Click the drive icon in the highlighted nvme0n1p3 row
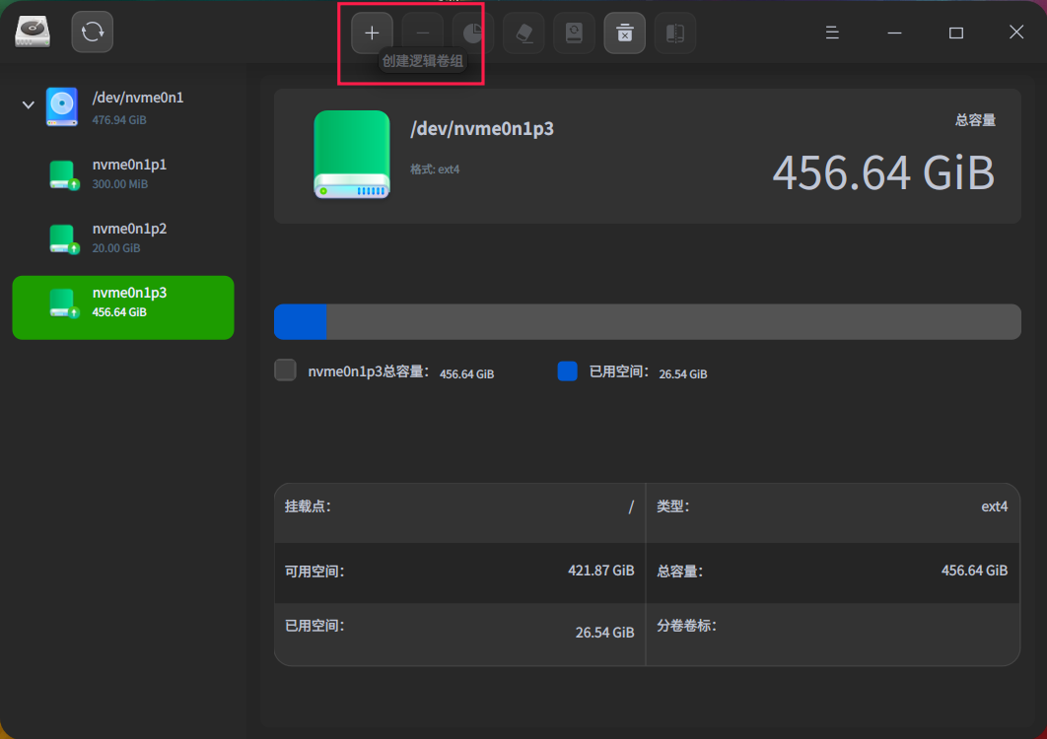The height and width of the screenshot is (739, 1047). click(64, 303)
